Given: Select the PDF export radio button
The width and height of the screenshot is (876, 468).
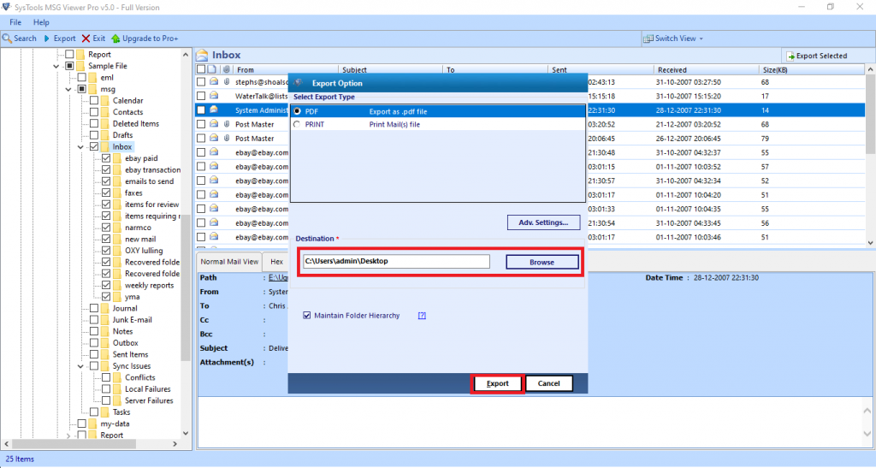Looking at the screenshot, I should click(297, 111).
